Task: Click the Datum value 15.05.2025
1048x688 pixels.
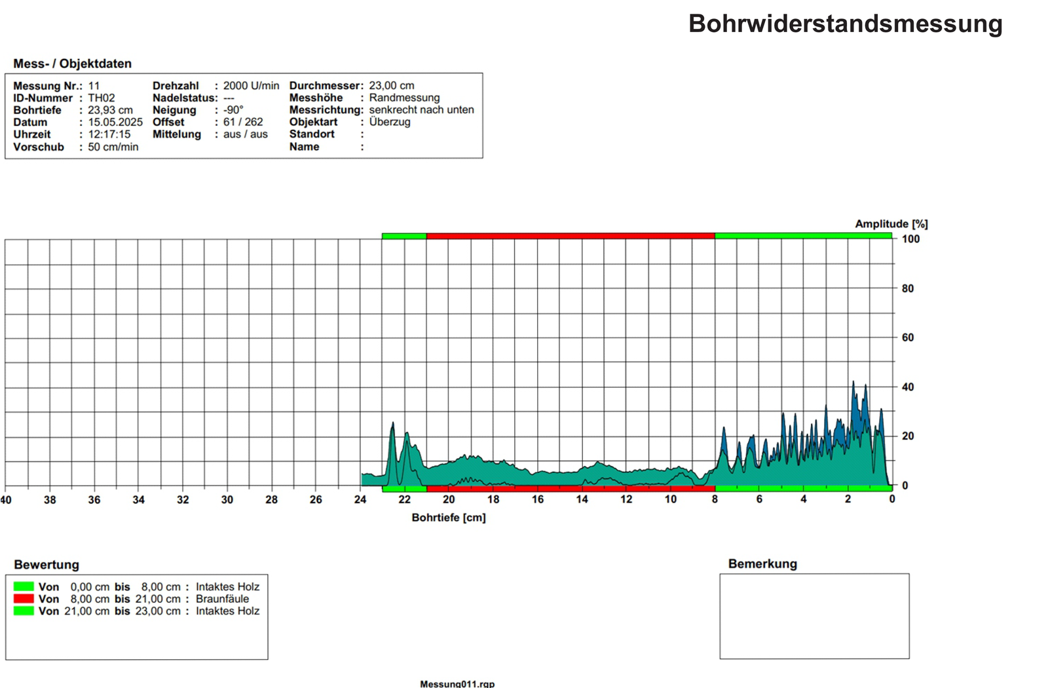Action: [x=115, y=122]
